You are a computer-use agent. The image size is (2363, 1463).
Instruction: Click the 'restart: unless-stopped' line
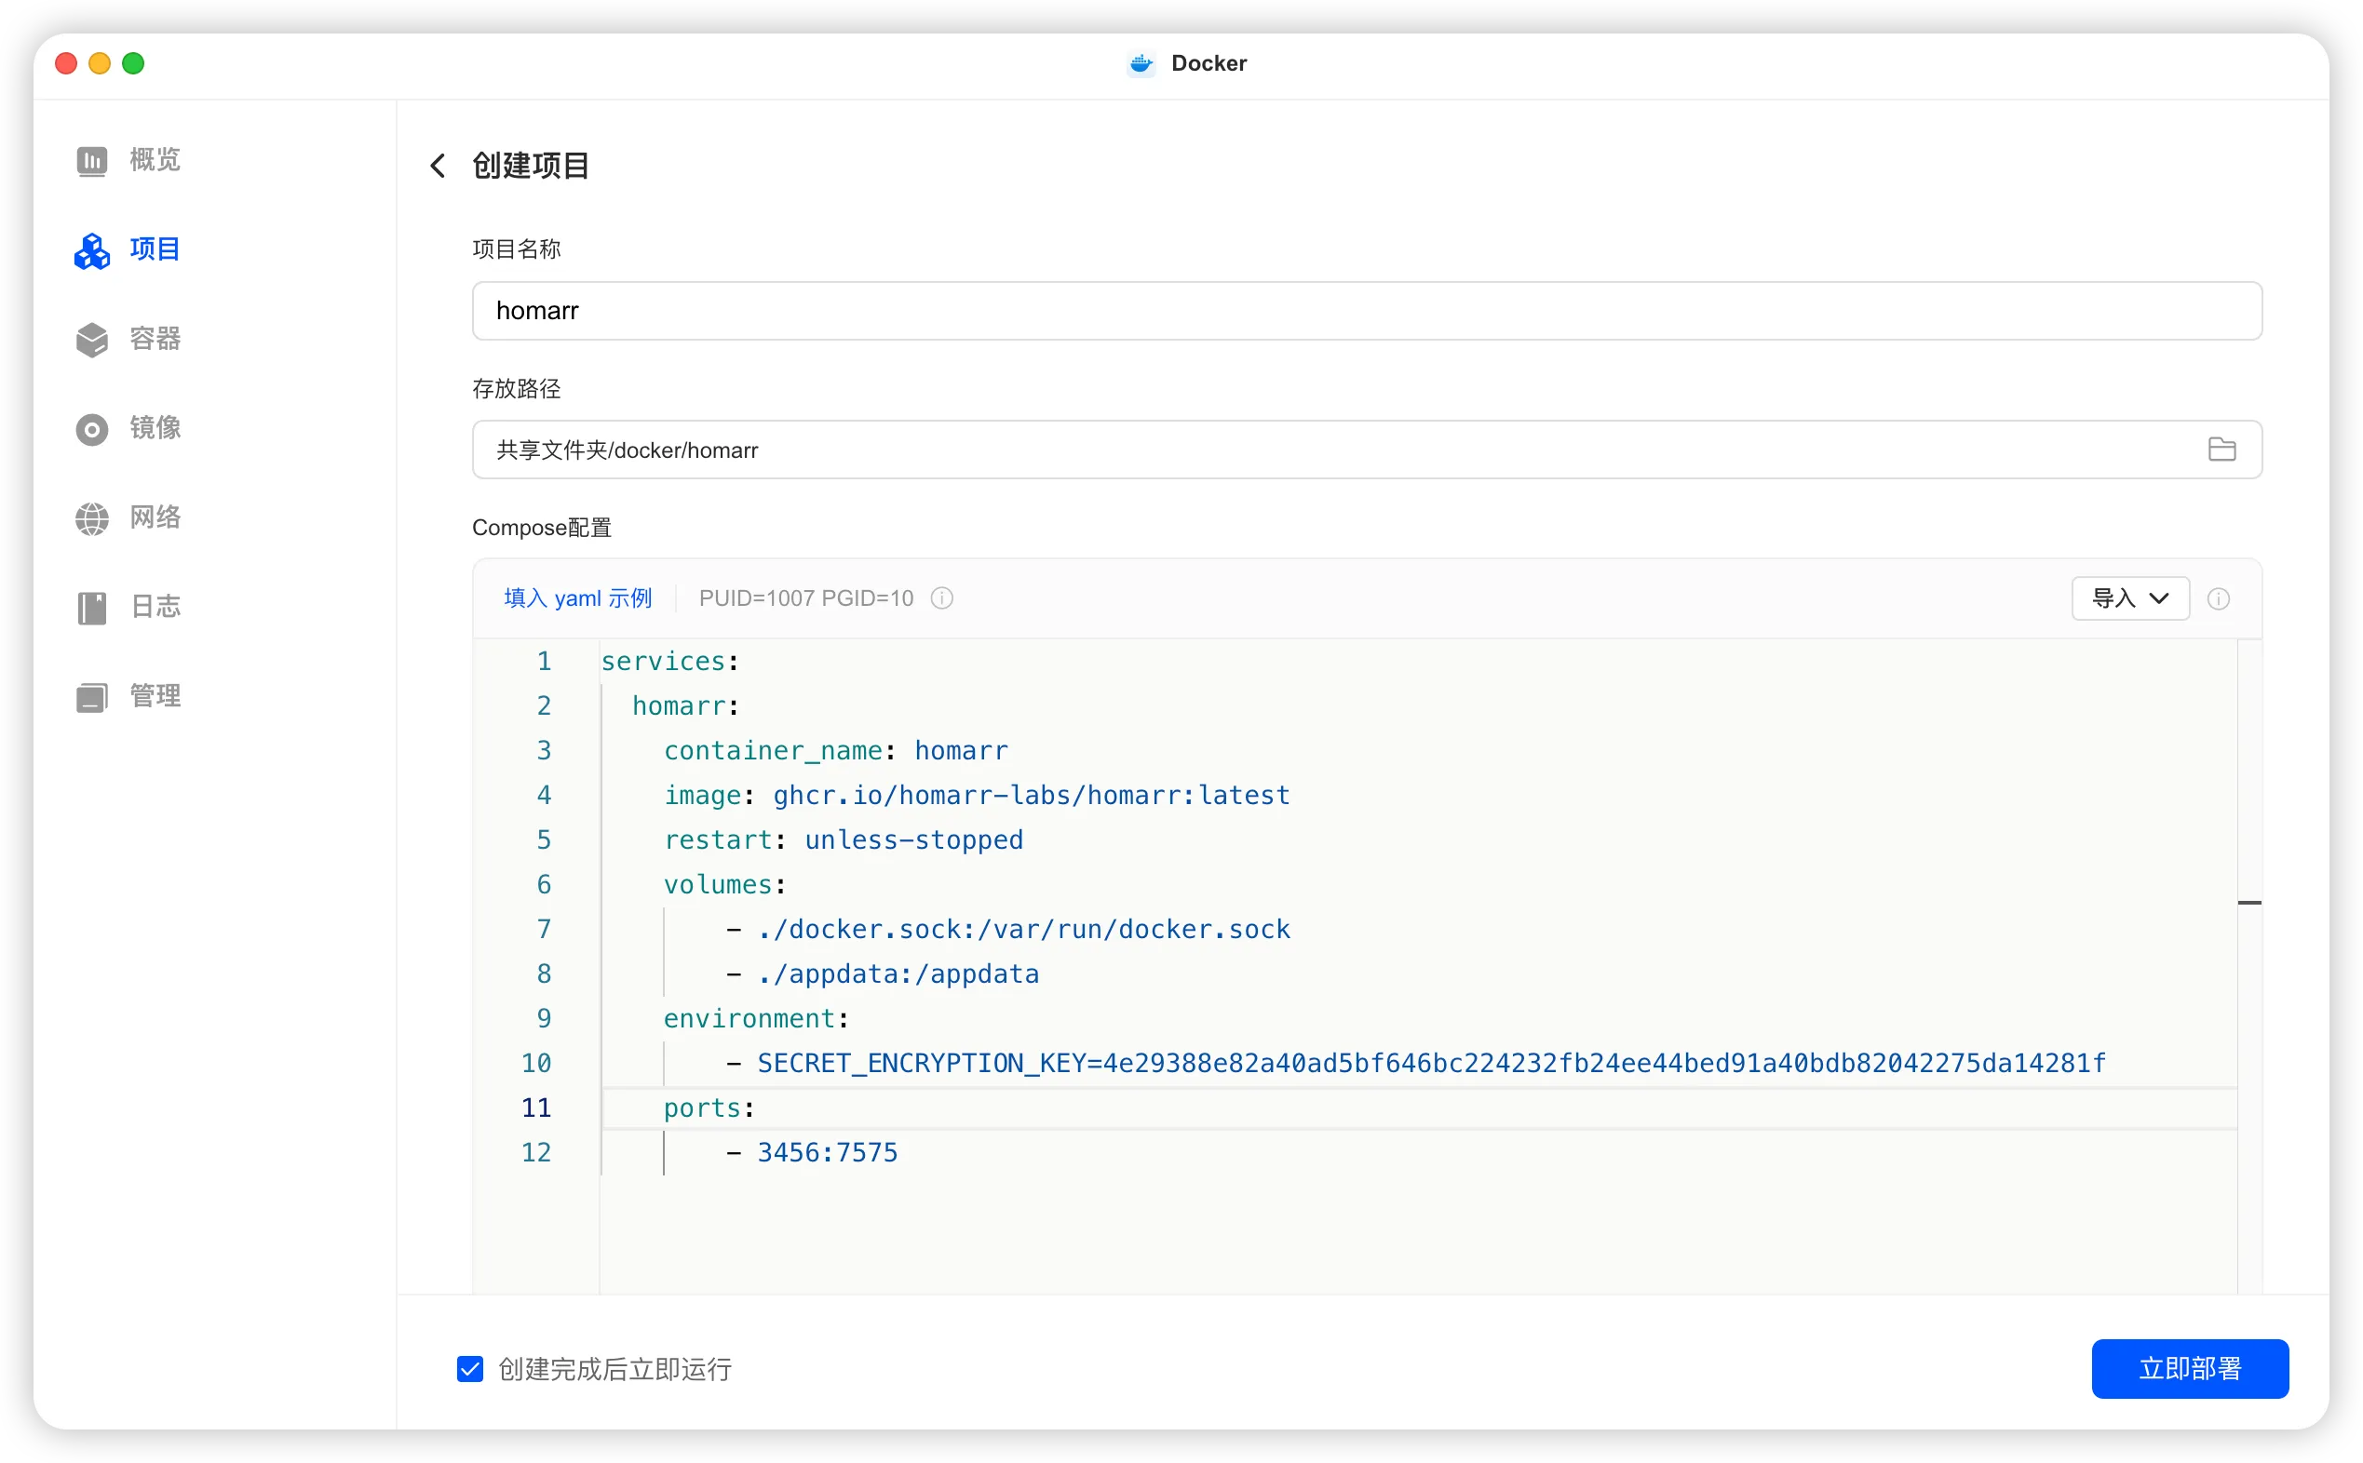(x=844, y=839)
